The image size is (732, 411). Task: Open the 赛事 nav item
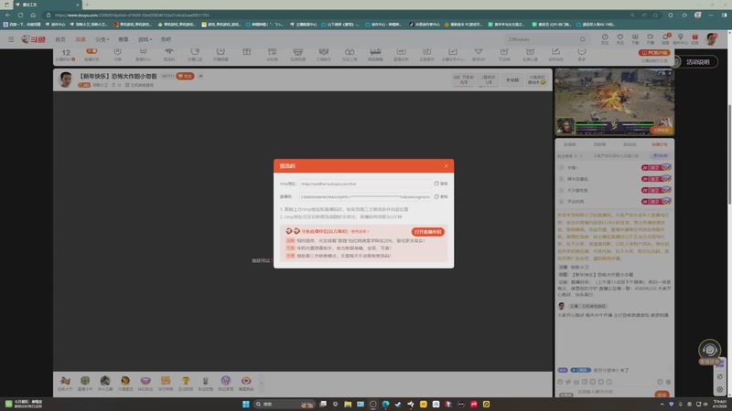[124, 39]
